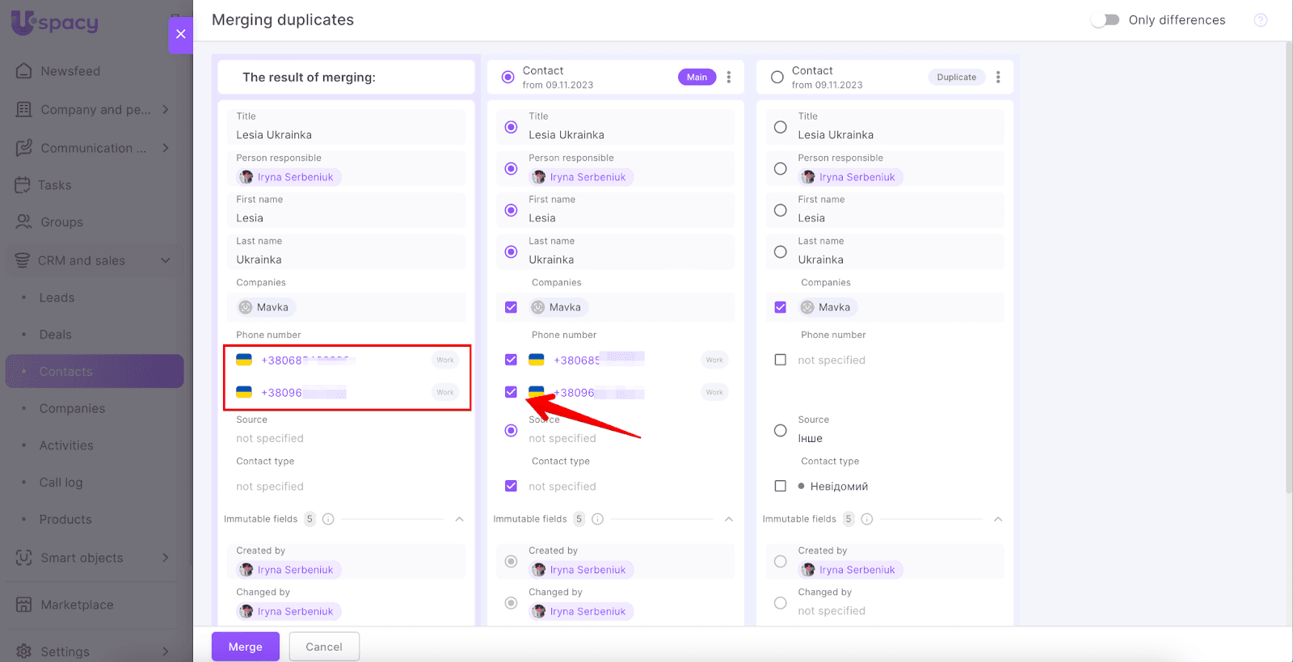Click the Merge button
The image size is (1293, 662).
[x=246, y=647]
